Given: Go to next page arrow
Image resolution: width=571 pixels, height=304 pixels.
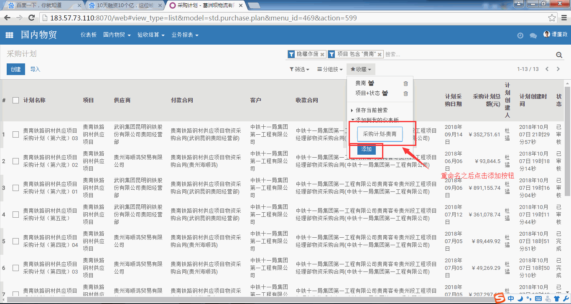Looking at the screenshot, I should pos(558,69).
